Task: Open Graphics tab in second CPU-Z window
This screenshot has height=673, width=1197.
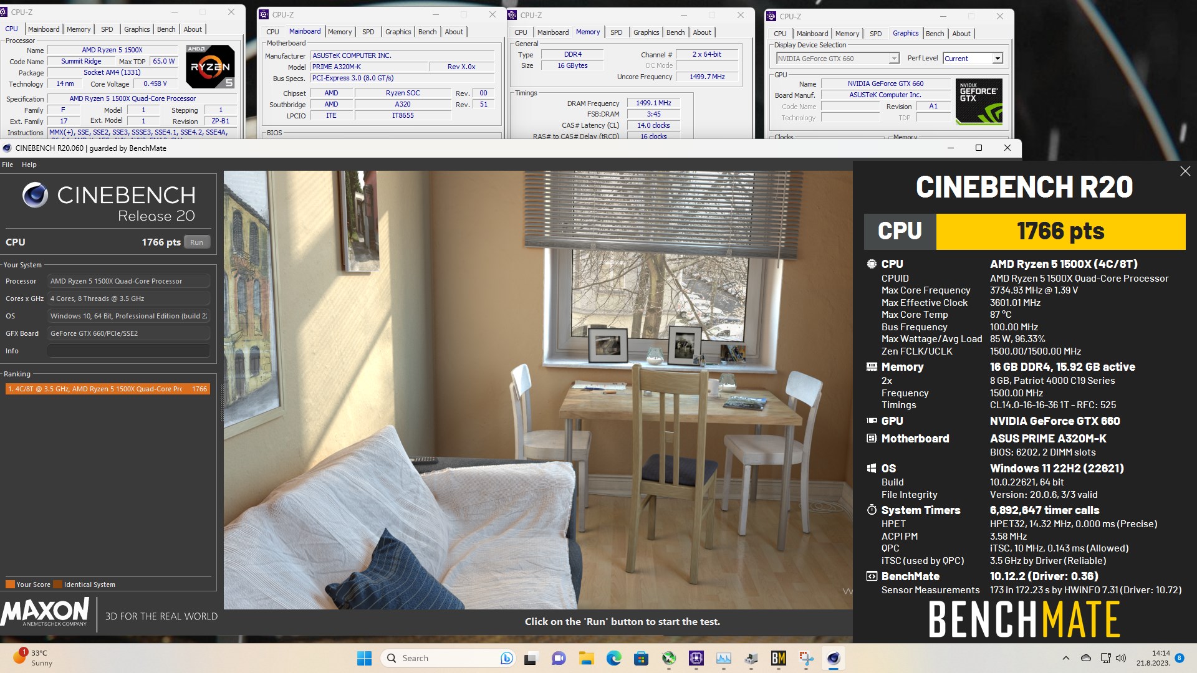Action: 398,32
